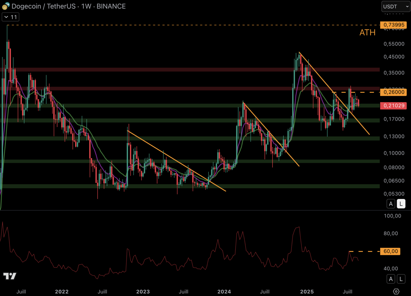Screen dimensions: 411x296
Task: Toggle log scale L on RSI pane
Action: click(x=401, y=279)
